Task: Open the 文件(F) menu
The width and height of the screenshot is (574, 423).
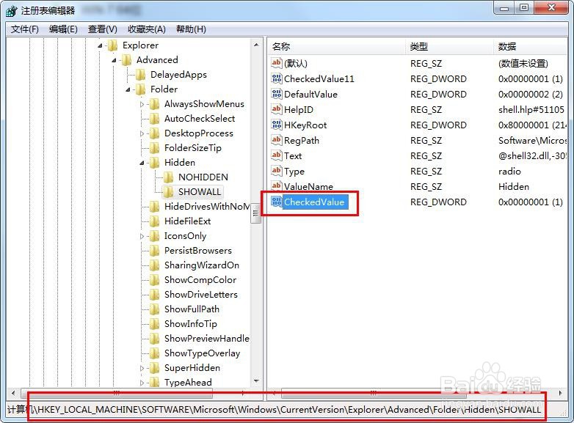Action: coord(24,29)
